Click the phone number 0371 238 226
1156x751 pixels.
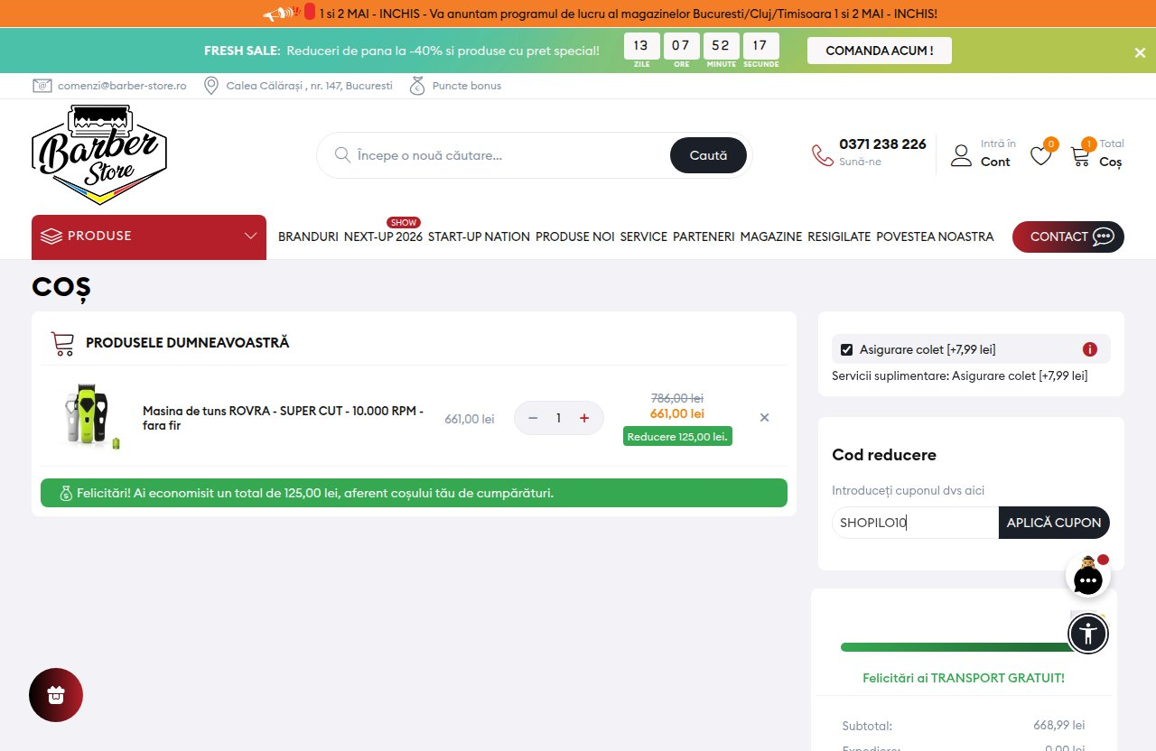pos(882,144)
